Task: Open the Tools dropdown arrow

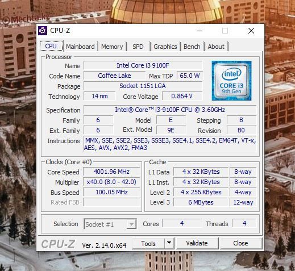Action: click(x=169, y=243)
